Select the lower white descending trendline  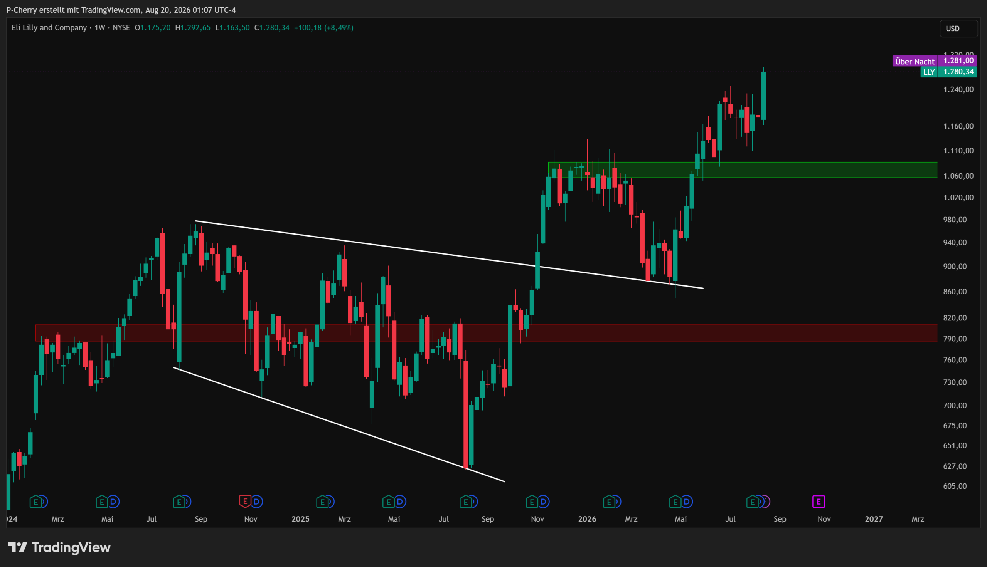(x=339, y=424)
